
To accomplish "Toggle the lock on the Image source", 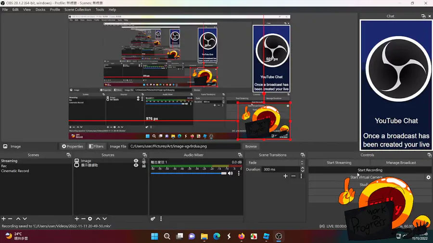I will tap(143, 160).
